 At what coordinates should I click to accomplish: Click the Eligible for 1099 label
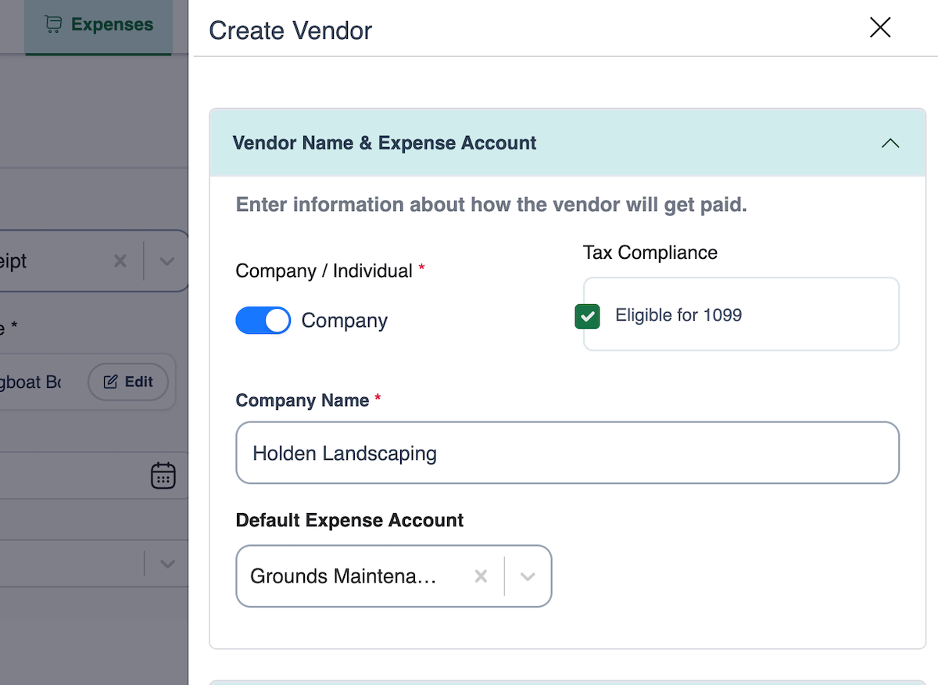point(678,315)
